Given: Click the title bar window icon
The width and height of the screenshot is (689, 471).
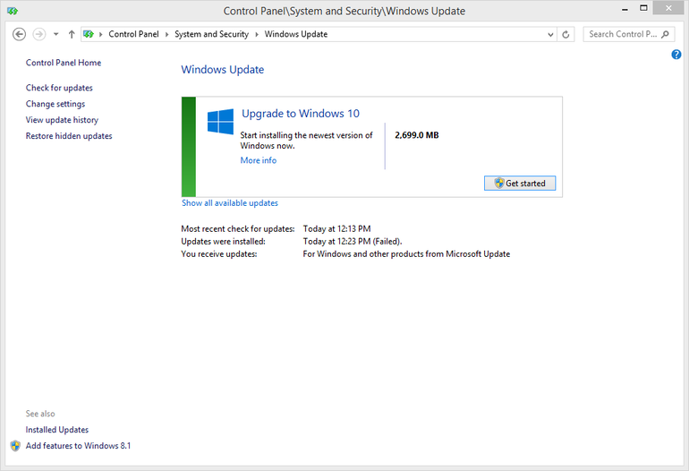Looking at the screenshot, I should (13, 11).
